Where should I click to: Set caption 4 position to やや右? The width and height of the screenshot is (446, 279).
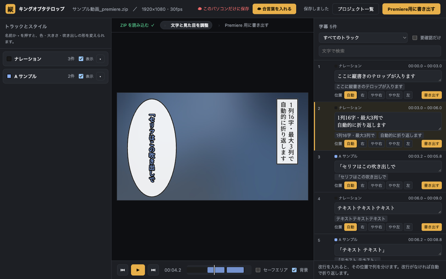click(376, 227)
